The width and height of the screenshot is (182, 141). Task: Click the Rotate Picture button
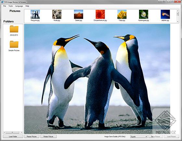pos(48,136)
